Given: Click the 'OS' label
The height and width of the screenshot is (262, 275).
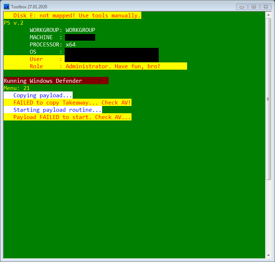Looking at the screenshot, I should point(33,52).
